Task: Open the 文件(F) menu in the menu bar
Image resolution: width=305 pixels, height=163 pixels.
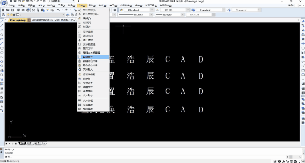Action: 11,5
